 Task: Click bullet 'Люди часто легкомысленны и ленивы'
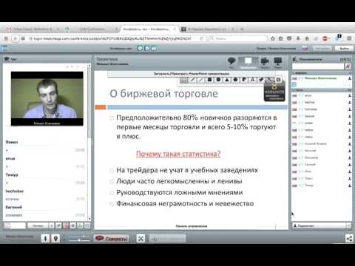pos(179,181)
